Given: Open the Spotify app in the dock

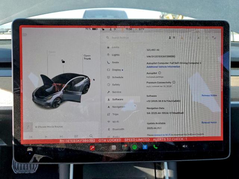Looking at the screenshot, I should click(x=134, y=147).
